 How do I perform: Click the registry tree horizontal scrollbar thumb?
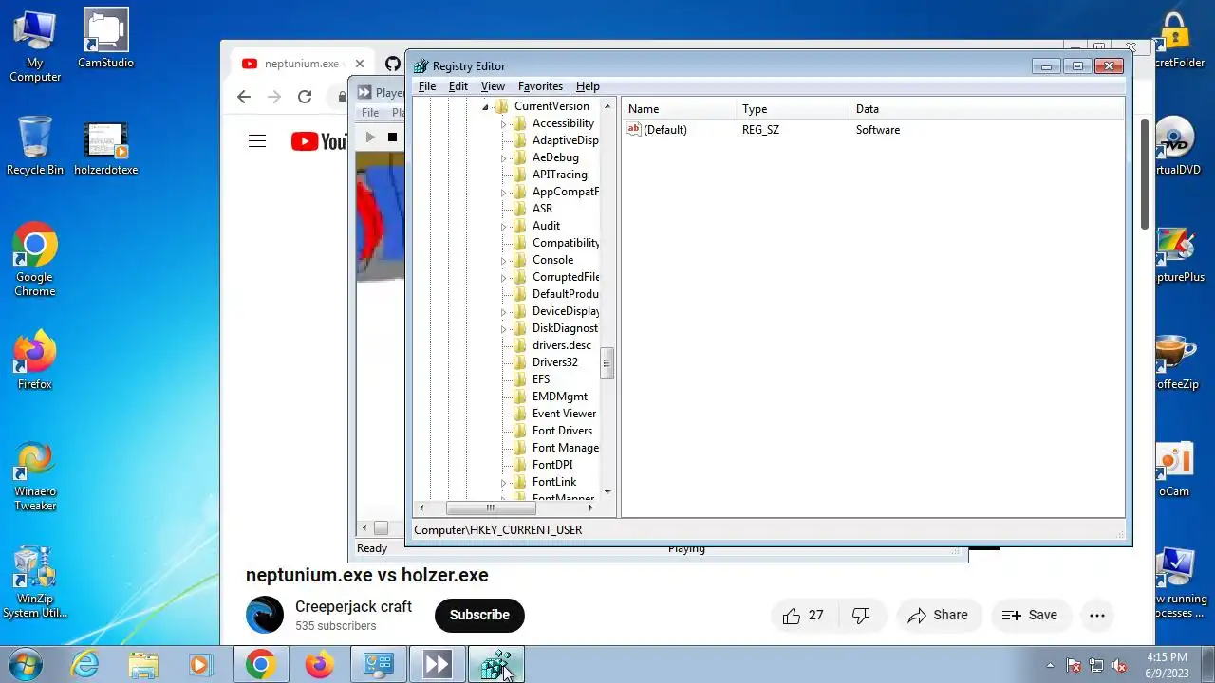click(x=490, y=508)
